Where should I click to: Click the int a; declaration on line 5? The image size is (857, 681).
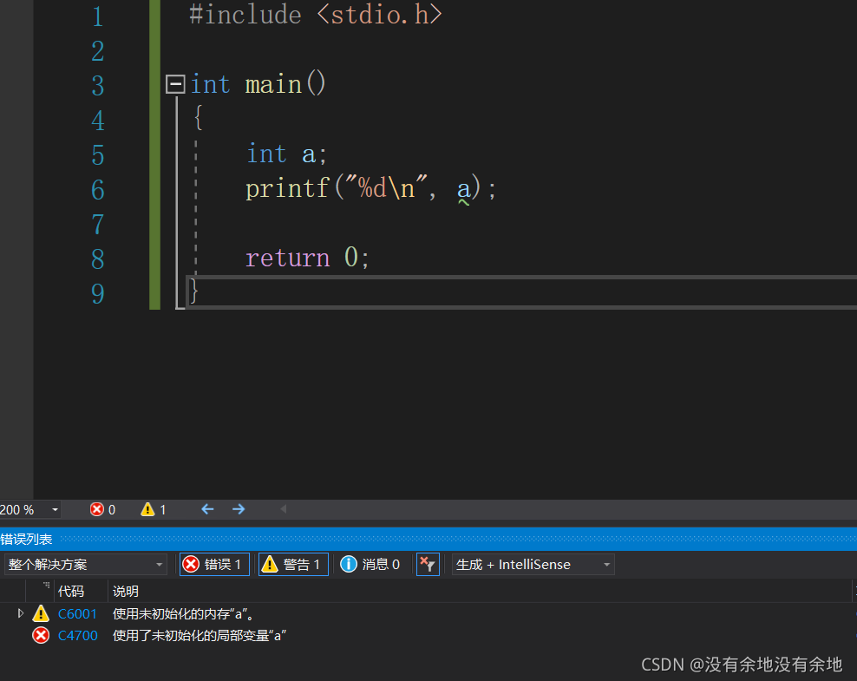pos(287,154)
